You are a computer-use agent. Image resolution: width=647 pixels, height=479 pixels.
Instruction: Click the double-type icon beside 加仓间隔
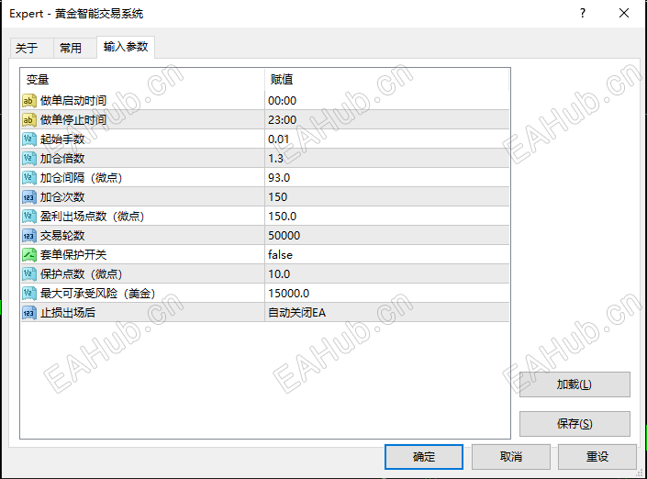point(28,178)
